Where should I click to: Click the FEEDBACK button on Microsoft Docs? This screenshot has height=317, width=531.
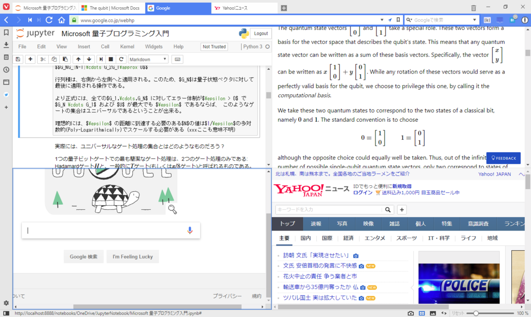tap(503, 158)
